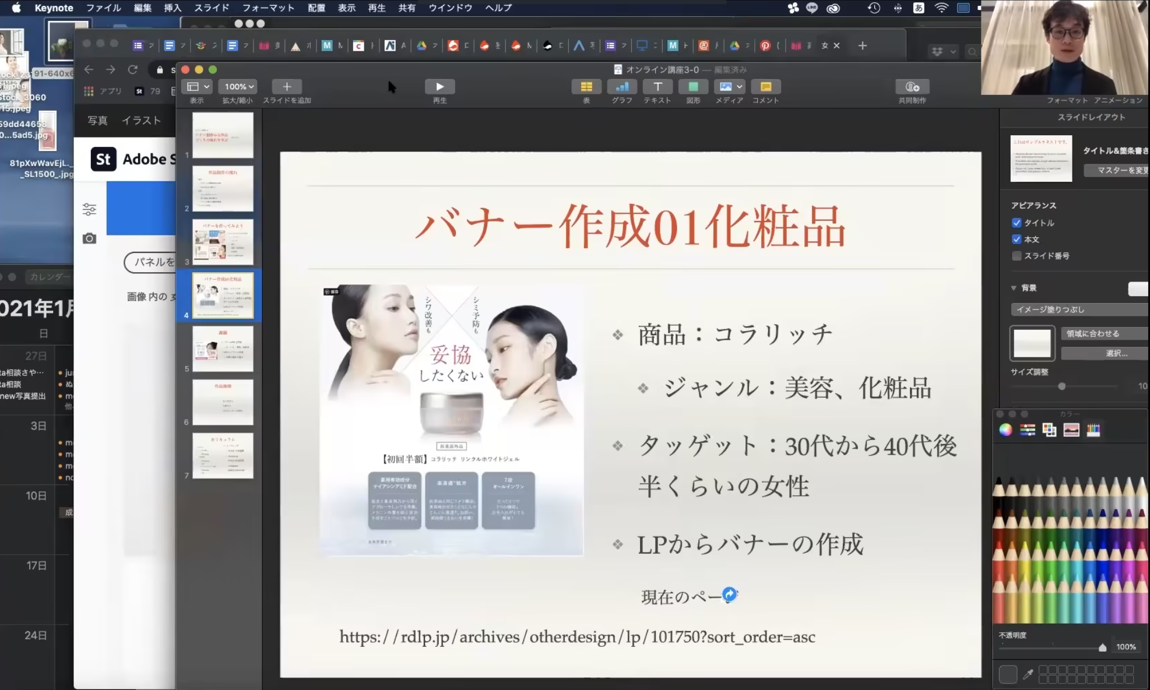This screenshot has width=1150, height=690.
Task: Click the 写真 category in Adobe Stock
Action: [97, 121]
